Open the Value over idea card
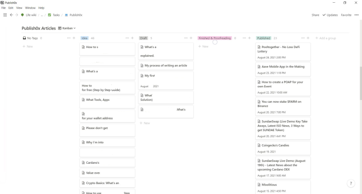 pyautogui.click(x=107, y=173)
